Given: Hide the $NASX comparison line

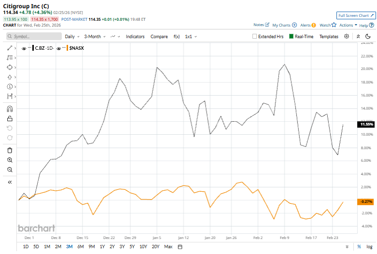Looking at the screenshot, I should click(59, 48).
